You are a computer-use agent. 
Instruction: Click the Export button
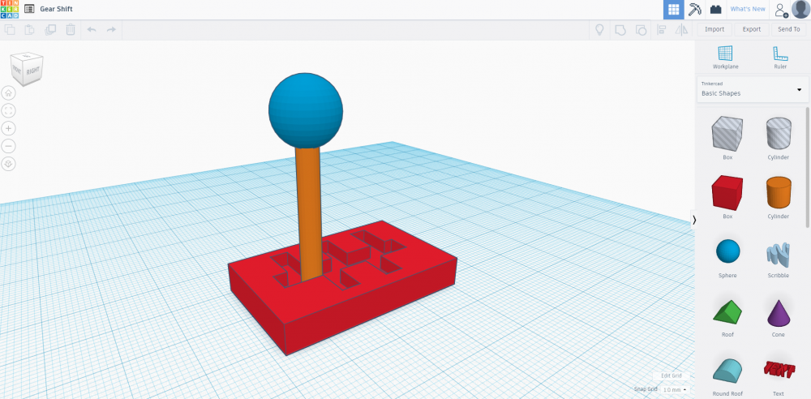pyautogui.click(x=752, y=29)
